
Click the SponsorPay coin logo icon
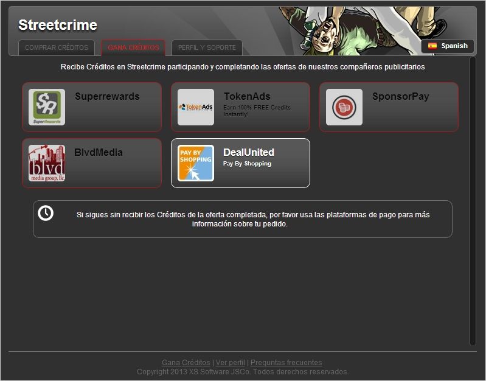click(x=344, y=107)
